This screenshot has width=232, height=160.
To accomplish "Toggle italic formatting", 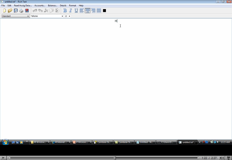I will click(71, 11).
